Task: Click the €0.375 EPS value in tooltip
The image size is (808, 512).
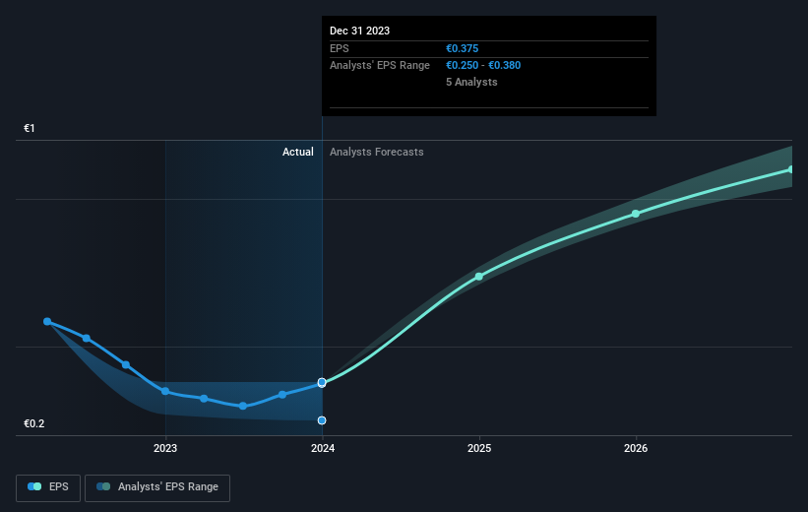Action: click(463, 48)
